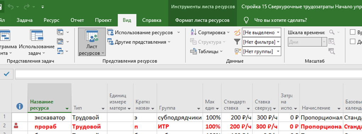The image size is (362, 134).
Task: Toggle the upper checkbox right of Масштаб
Action: click(352, 32)
